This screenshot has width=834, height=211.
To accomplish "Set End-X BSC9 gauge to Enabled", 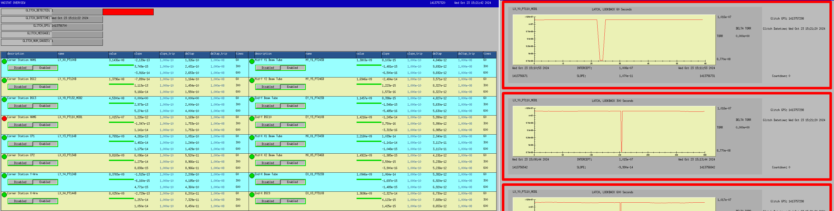I will tap(292, 201).
